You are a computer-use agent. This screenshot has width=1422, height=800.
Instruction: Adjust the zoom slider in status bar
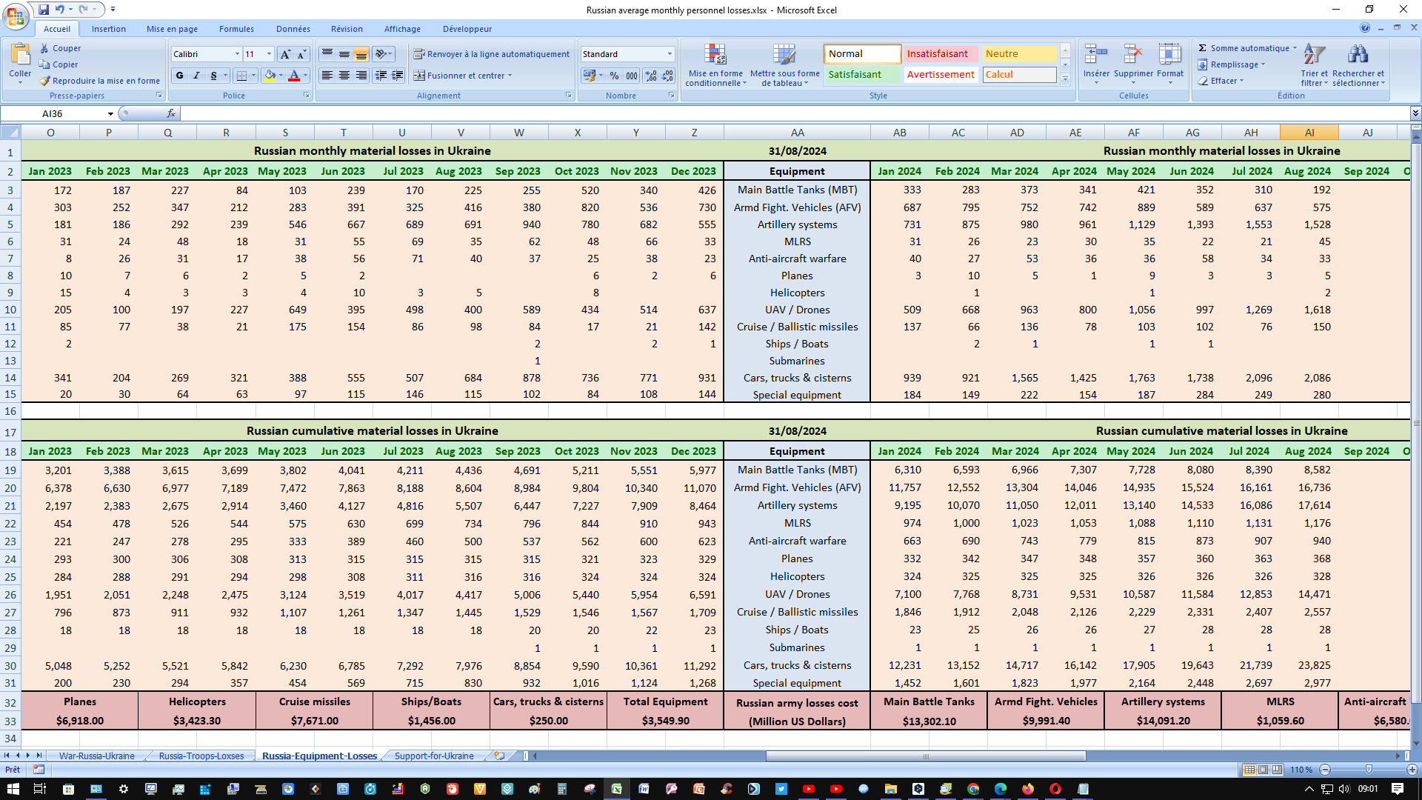click(1368, 770)
